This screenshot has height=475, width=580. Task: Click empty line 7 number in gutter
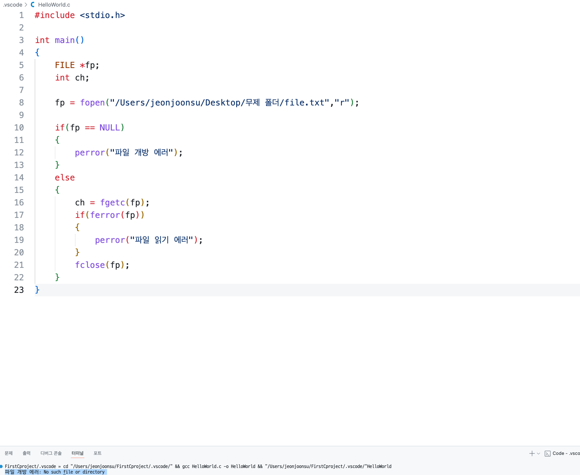[x=22, y=90]
